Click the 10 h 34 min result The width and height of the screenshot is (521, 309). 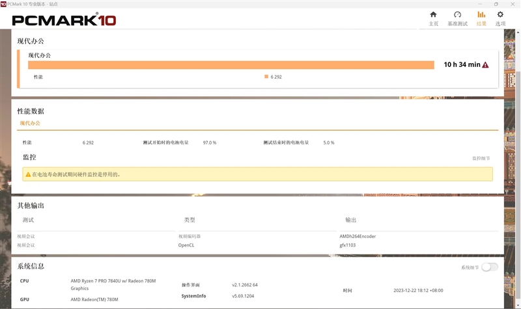pos(461,64)
